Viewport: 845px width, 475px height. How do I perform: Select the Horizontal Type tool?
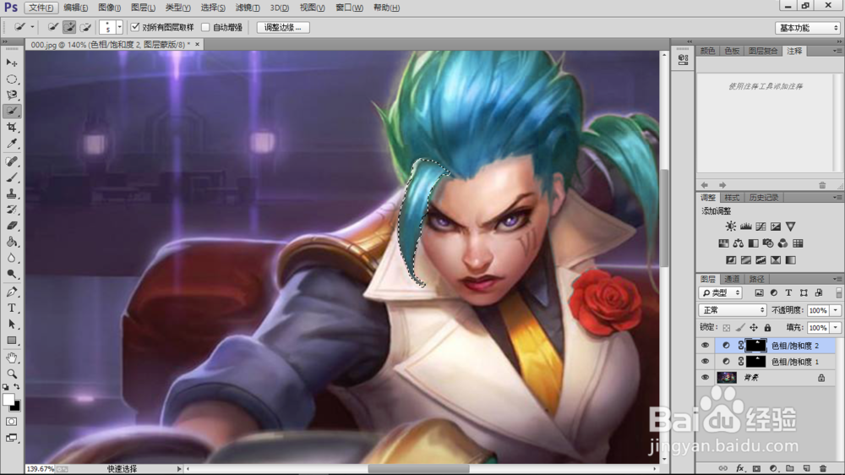[x=11, y=308]
